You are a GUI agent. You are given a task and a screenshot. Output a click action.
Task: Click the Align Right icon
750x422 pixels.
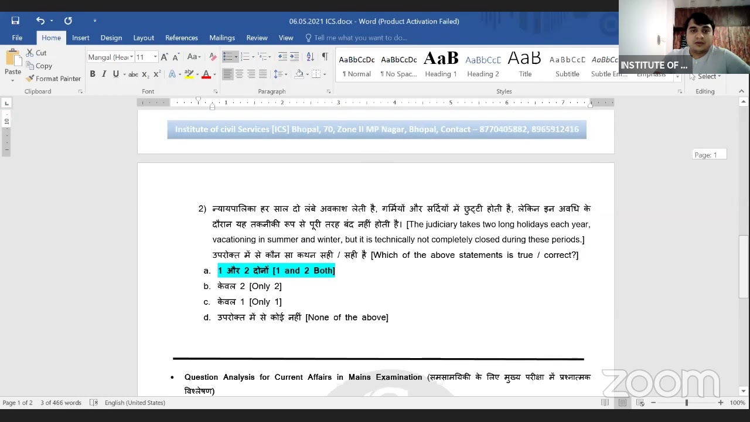[251, 74]
